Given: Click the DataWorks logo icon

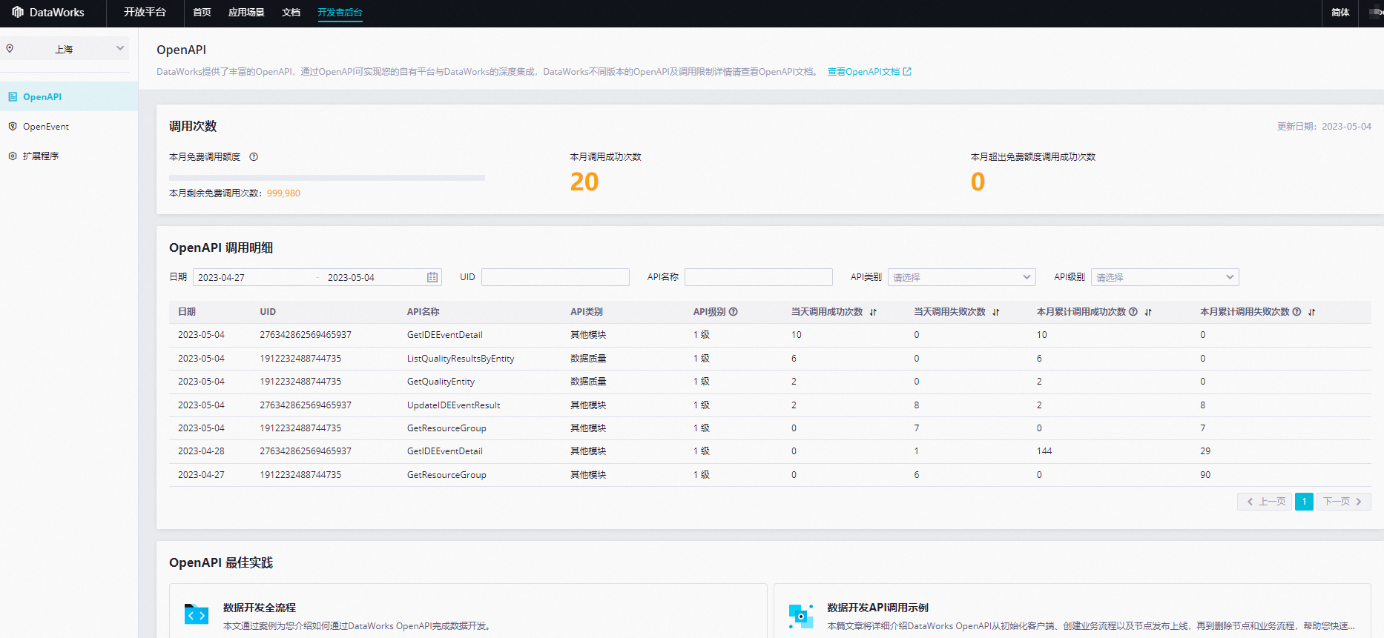Looking at the screenshot, I should (18, 12).
